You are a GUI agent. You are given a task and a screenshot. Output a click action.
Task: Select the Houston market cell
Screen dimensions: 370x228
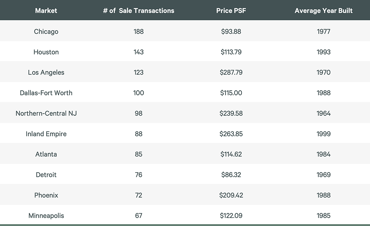(46, 52)
